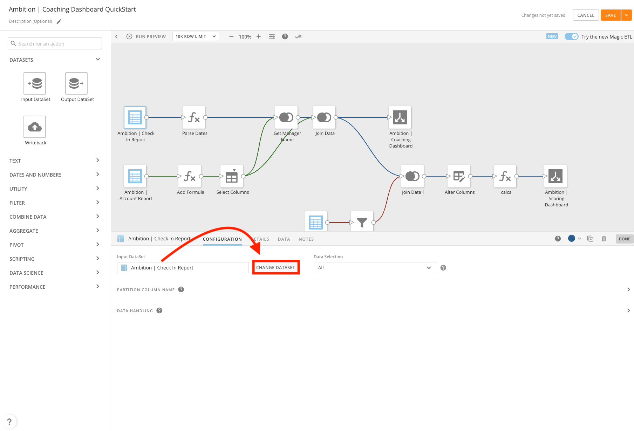Image resolution: width=634 pixels, height=431 pixels.
Task: Switch to the Data tab
Action: 284,239
